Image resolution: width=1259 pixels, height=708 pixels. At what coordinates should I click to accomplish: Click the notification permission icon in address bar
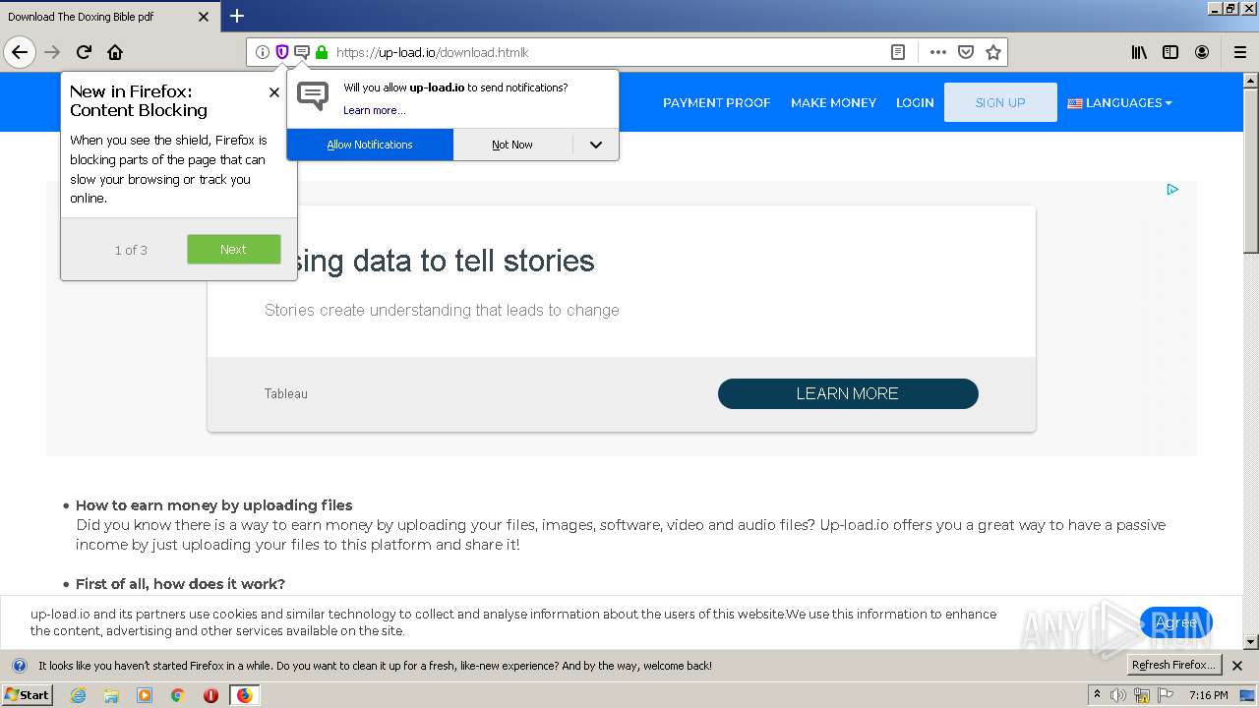click(x=302, y=52)
